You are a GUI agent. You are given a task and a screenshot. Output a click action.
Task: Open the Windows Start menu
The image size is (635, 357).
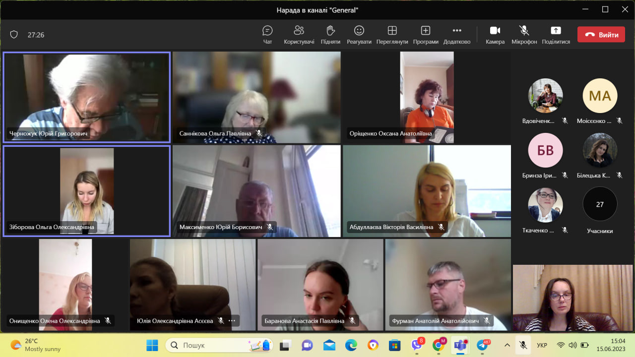point(152,345)
